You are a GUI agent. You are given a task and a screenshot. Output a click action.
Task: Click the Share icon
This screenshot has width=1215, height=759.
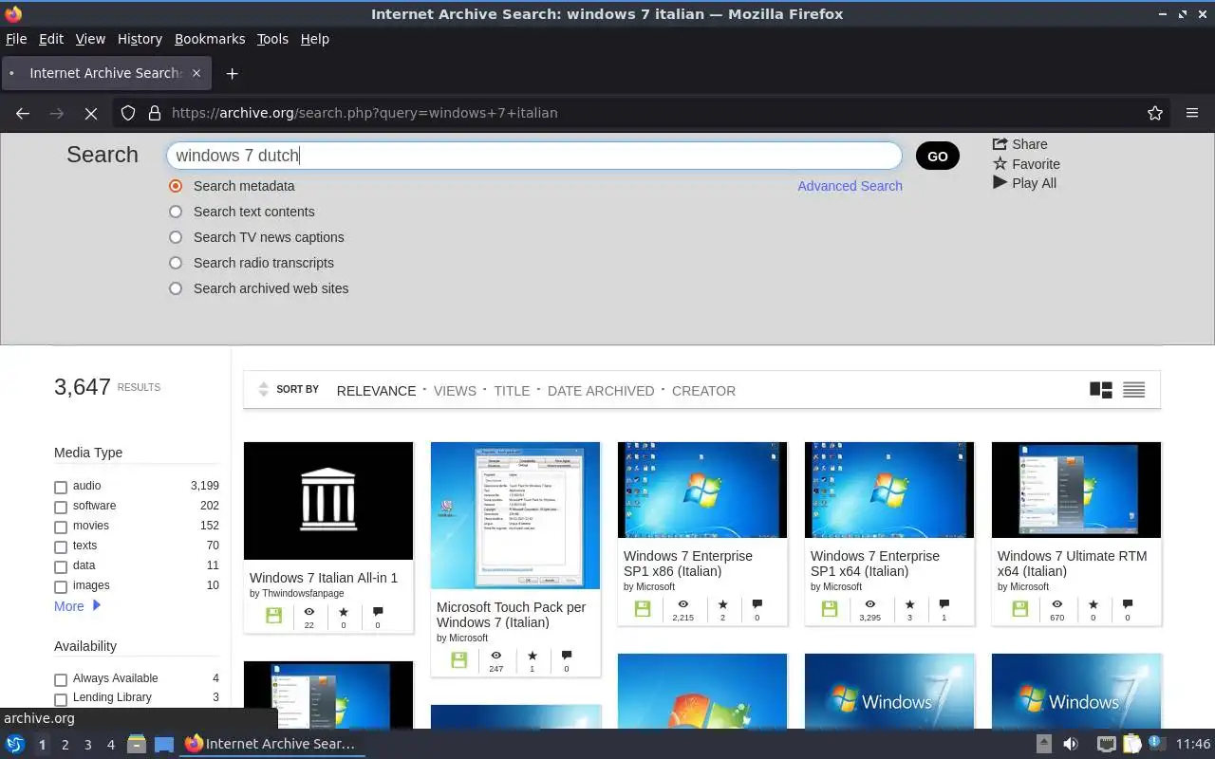[x=1000, y=144]
